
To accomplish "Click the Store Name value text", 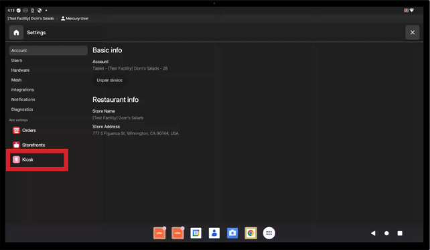I will click(x=118, y=118).
